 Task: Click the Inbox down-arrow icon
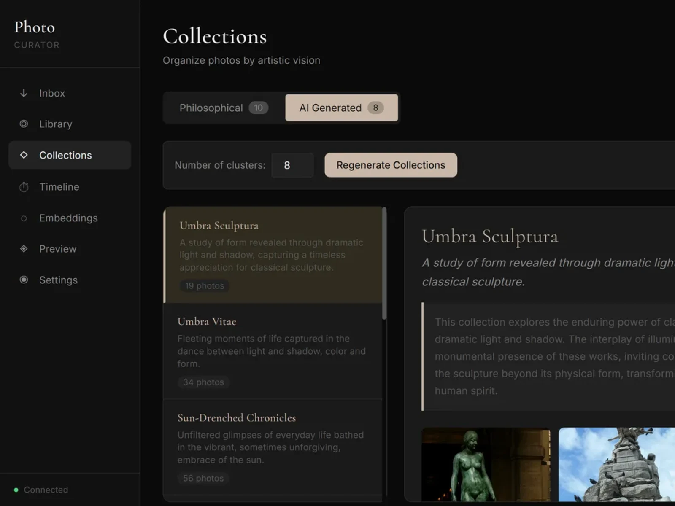pos(24,93)
